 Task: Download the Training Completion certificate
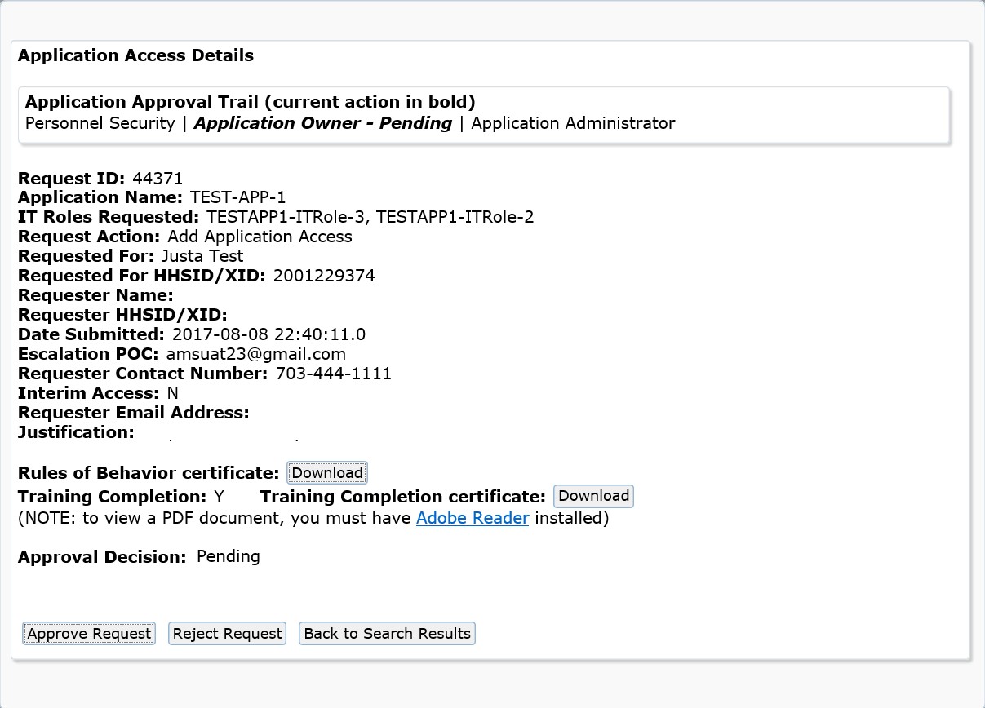tap(593, 496)
